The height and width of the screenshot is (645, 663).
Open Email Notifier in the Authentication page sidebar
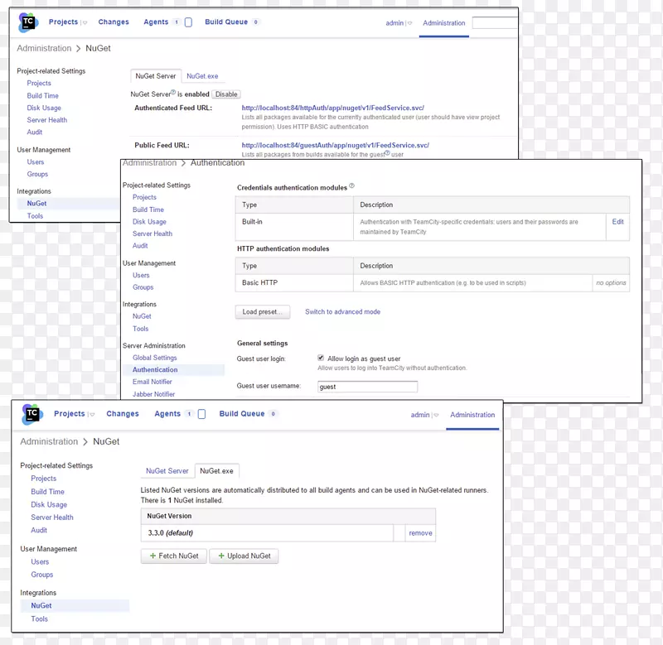point(152,382)
